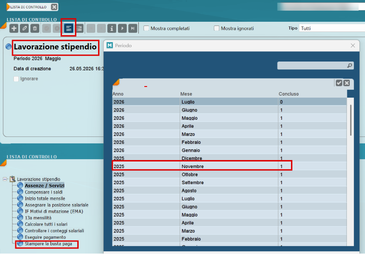Select tree item Inizio totale mensile

click(x=45, y=198)
